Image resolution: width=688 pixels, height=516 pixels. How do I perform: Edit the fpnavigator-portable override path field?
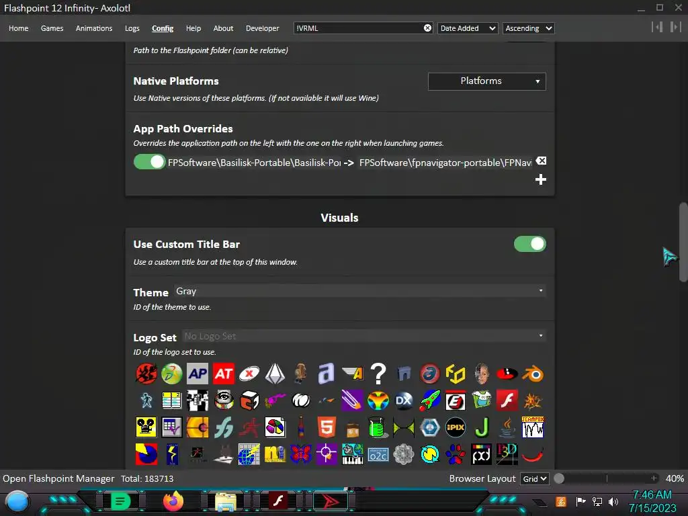tap(445, 163)
